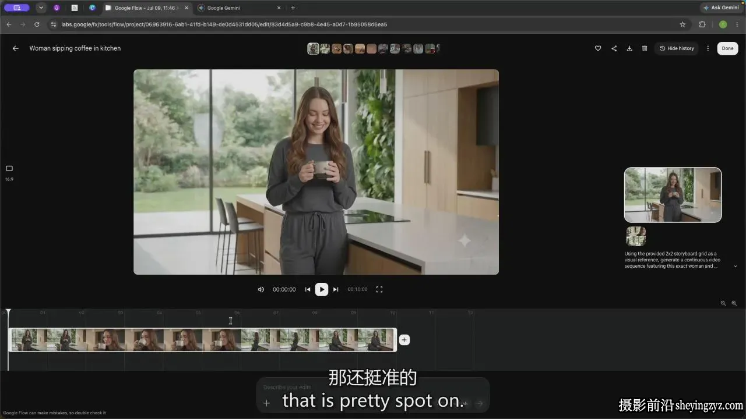Viewport: 746px width, 419px height.
Task: Open the tab search dropdown arrow
Action: [x=41, y=8]
